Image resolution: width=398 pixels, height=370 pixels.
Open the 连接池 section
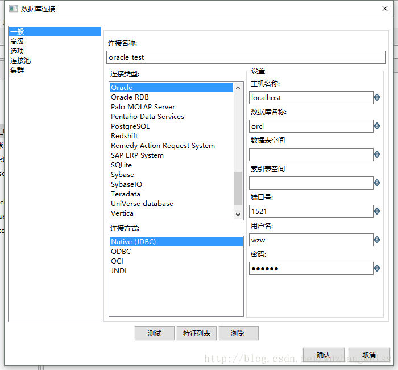[x=55, y=60]
